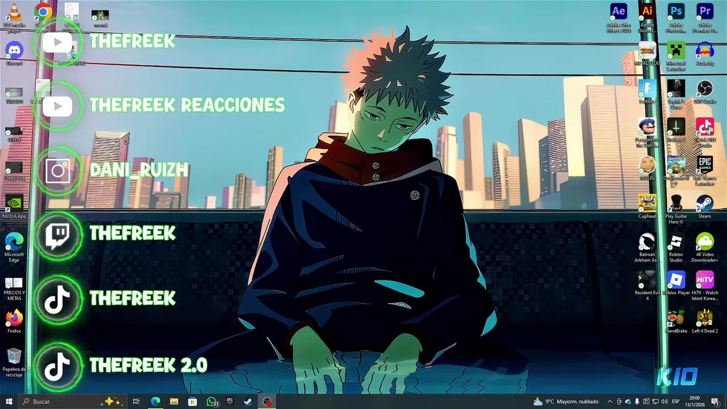Open the Discord desktop icon
Image resolution: width=727 pixels, height=409 pixels.
click(x=14, y=54)
